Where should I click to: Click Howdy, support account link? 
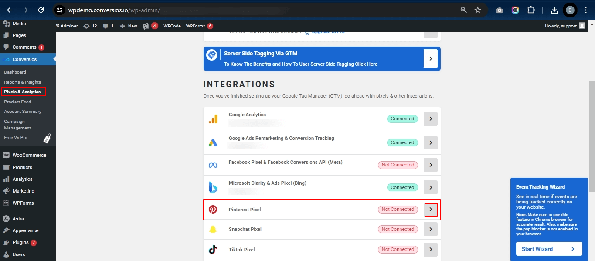565,26
